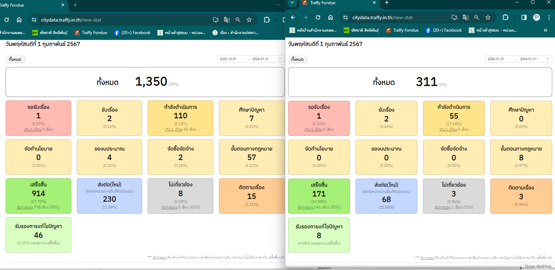The height and width of the screenshot is (270, 555).
Task: Open the profile avatar in the right window
Action: coord(537,17)
